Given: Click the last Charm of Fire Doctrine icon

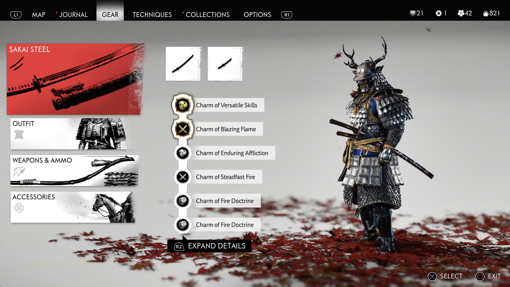Looking at the screenshot, I should click(x=182, y=225).
